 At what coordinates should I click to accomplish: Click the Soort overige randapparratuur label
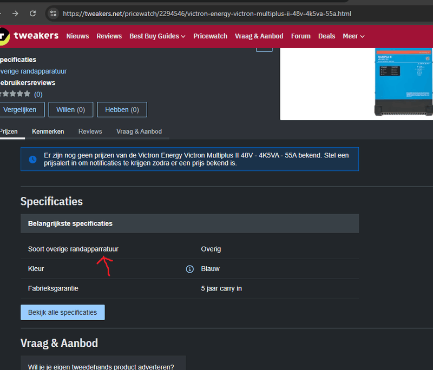pos(73,249)
